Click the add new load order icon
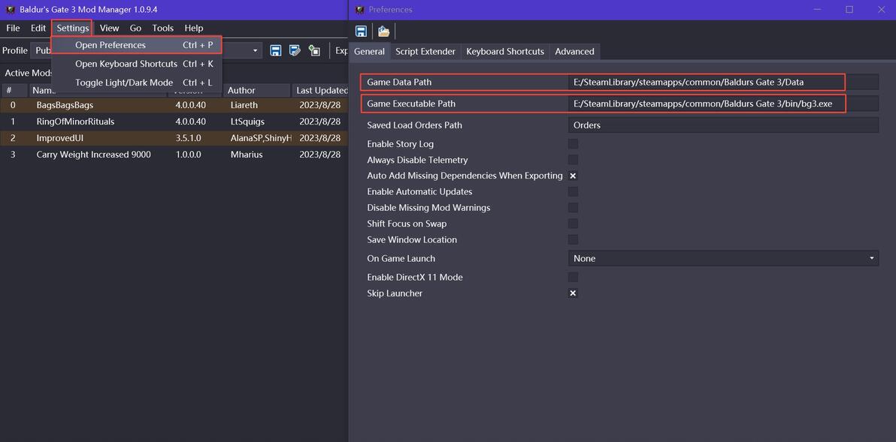896x442 pixels. [314, 50]
